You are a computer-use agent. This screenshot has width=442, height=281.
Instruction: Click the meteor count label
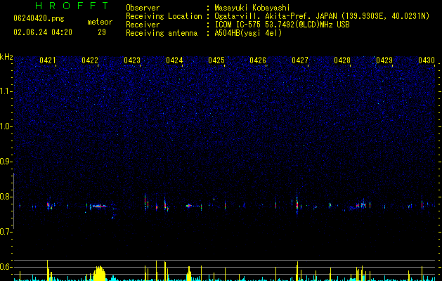click(100, 22)
